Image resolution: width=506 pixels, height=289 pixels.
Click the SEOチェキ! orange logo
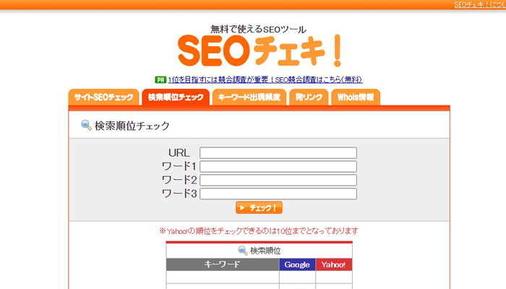(260, 51)
